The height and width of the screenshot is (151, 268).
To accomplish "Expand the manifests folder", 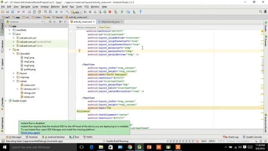I will tap(10, 30).
